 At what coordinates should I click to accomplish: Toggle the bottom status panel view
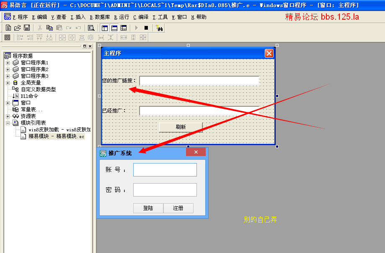(114, 28)
